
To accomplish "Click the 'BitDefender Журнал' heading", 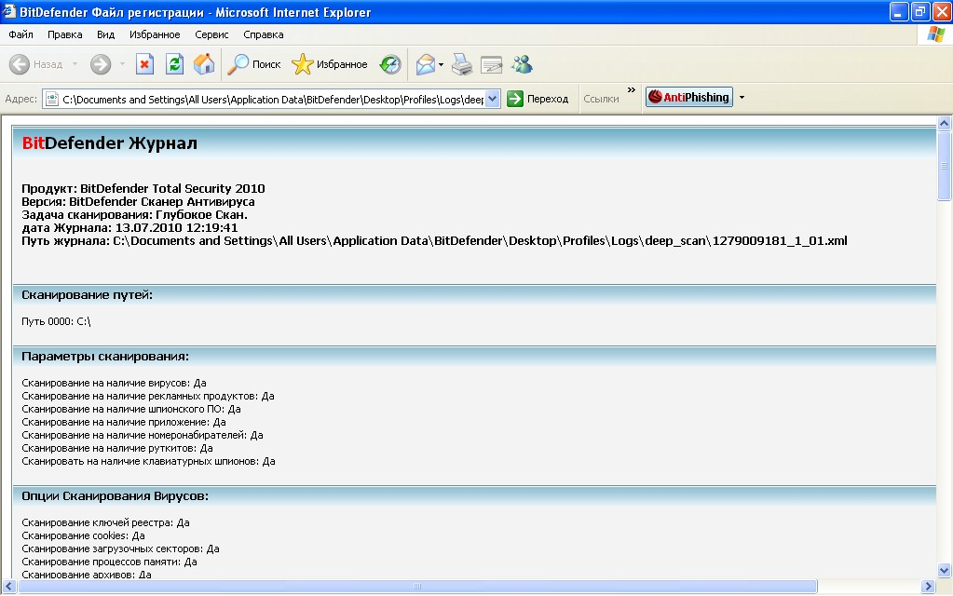I will tap(109, 143).
